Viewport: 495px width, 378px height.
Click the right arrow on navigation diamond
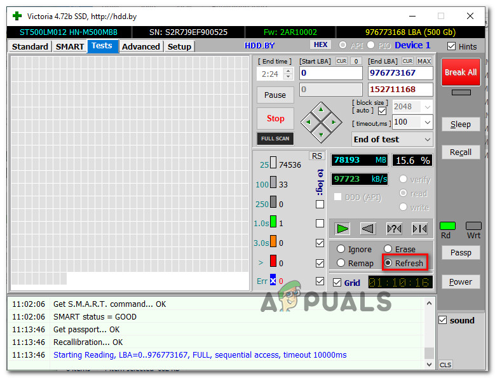[x=334, y=122]
